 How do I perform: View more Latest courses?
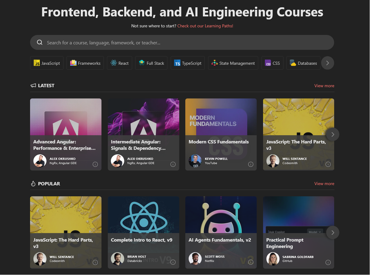pyautogui.click(x=324, y=86)
